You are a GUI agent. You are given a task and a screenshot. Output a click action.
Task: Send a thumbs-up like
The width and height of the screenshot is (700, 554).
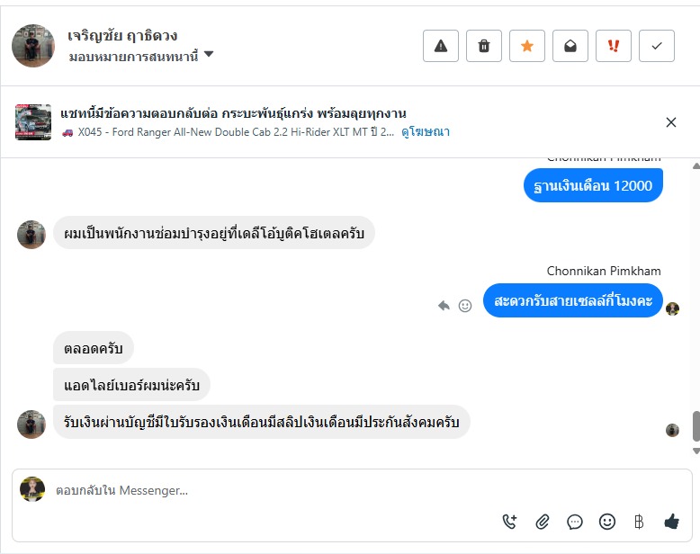(671, 522)
